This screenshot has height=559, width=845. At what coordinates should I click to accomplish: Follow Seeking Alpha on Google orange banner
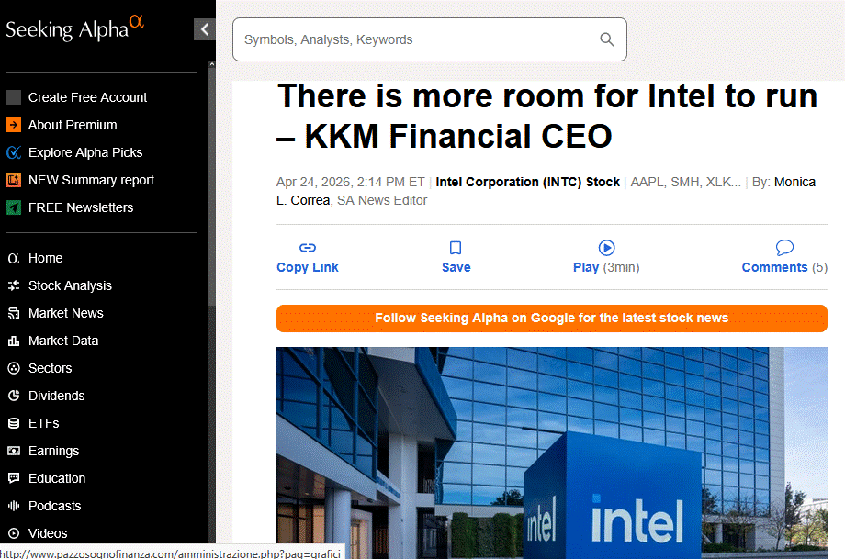(x=551, y=319)
